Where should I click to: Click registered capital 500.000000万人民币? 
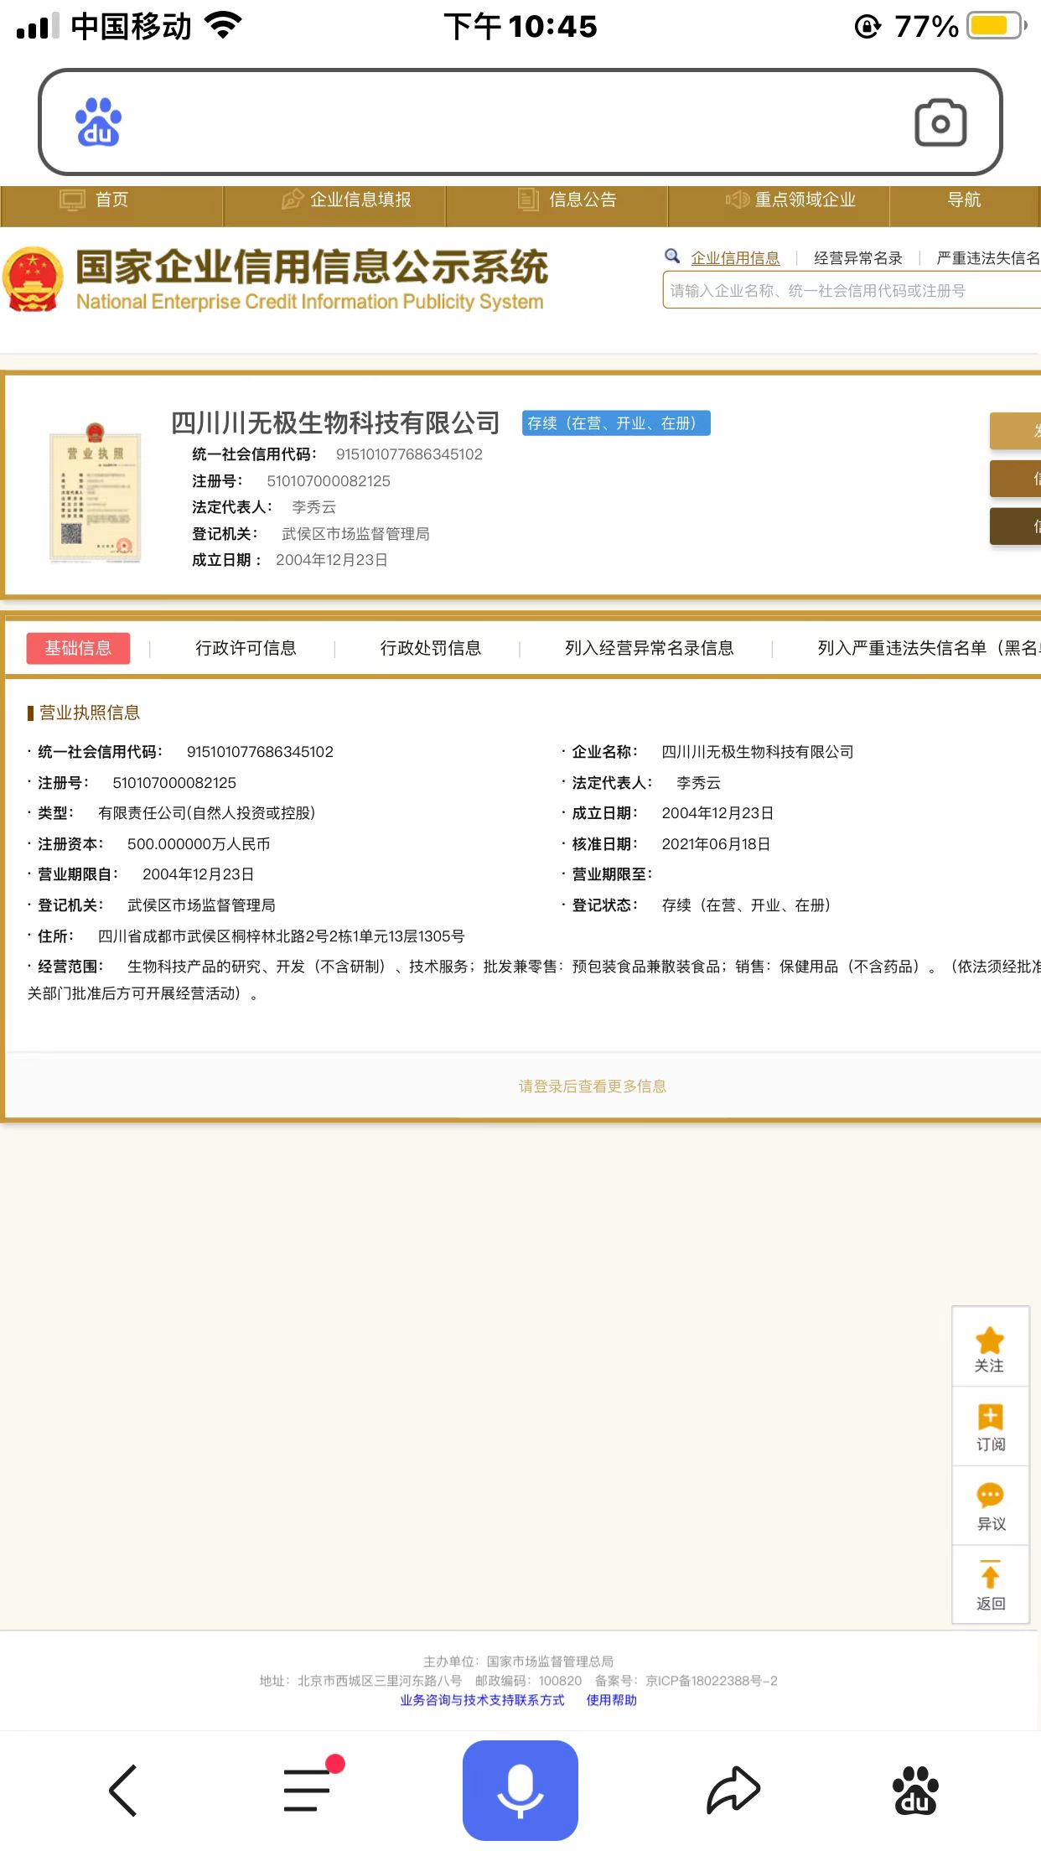199,844
